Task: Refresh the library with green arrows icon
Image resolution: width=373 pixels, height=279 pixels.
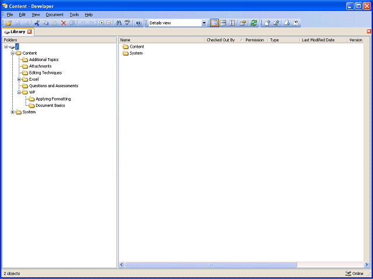Action: [x=254, y=23]
